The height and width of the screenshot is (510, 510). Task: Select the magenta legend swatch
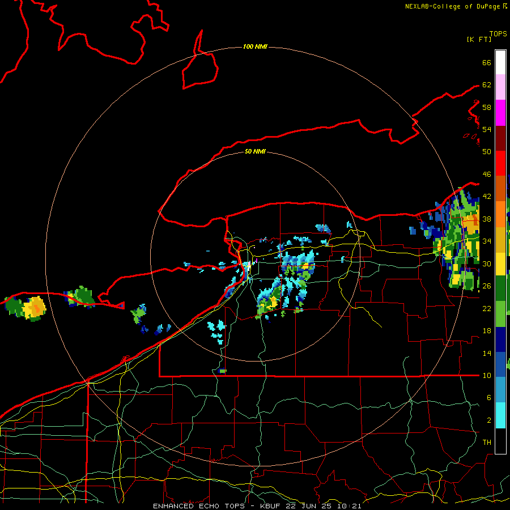[500, 113]
